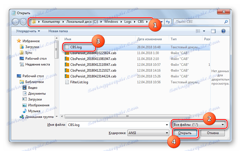This screenshot has width=241, height=151.
Task: Click the Back navigation arrow button
Action: (15, 22)
